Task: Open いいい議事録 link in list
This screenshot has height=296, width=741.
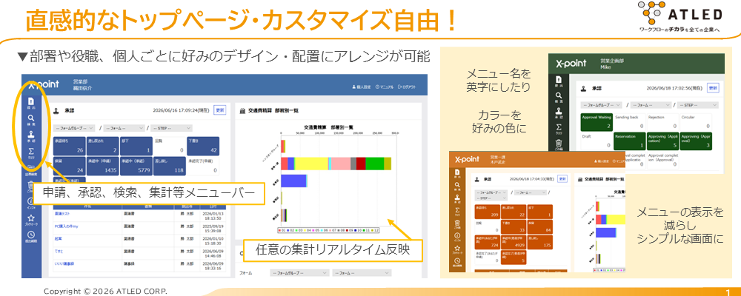Action: click(64, 263)
